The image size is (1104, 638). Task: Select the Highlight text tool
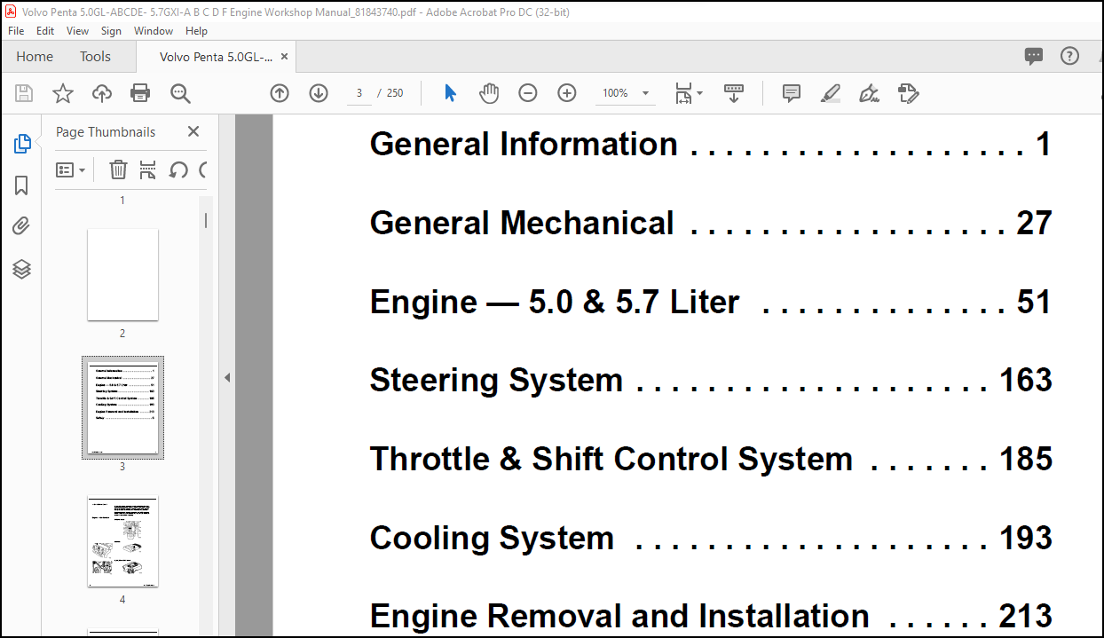tap(831, 93)
